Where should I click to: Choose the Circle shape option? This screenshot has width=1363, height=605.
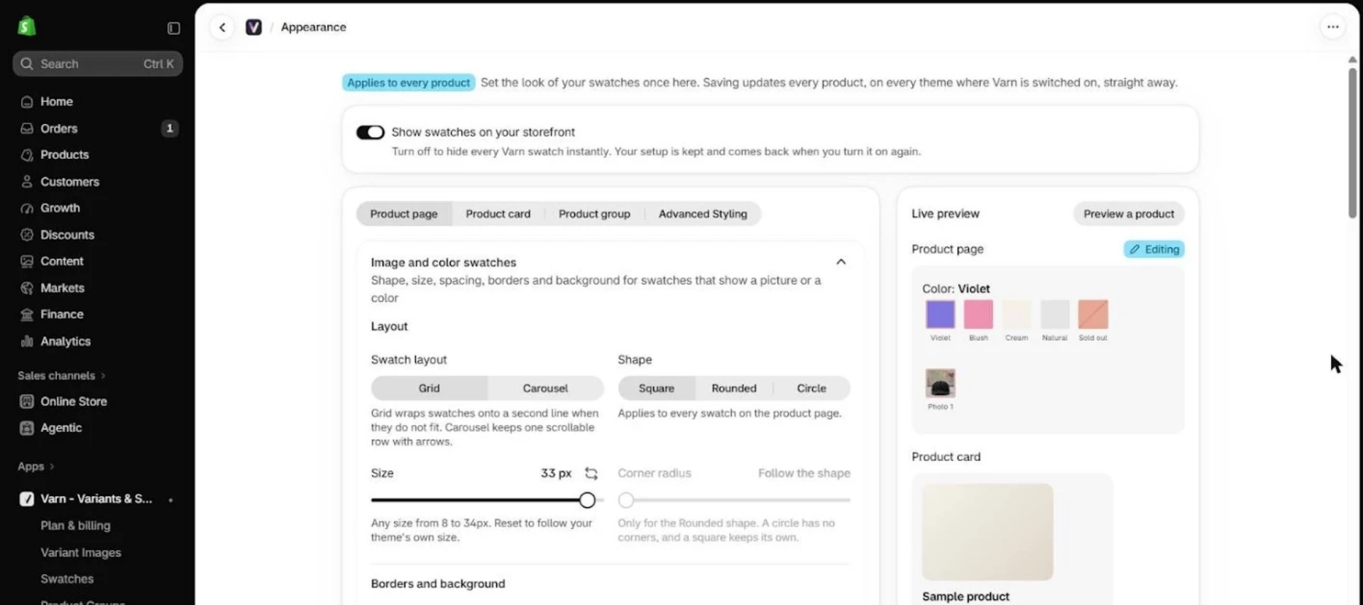(811, 388)
